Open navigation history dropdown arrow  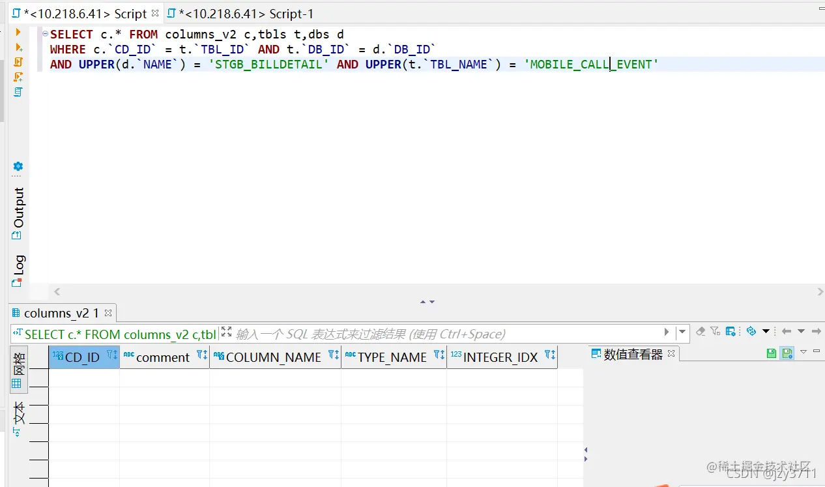click(801, 331)
